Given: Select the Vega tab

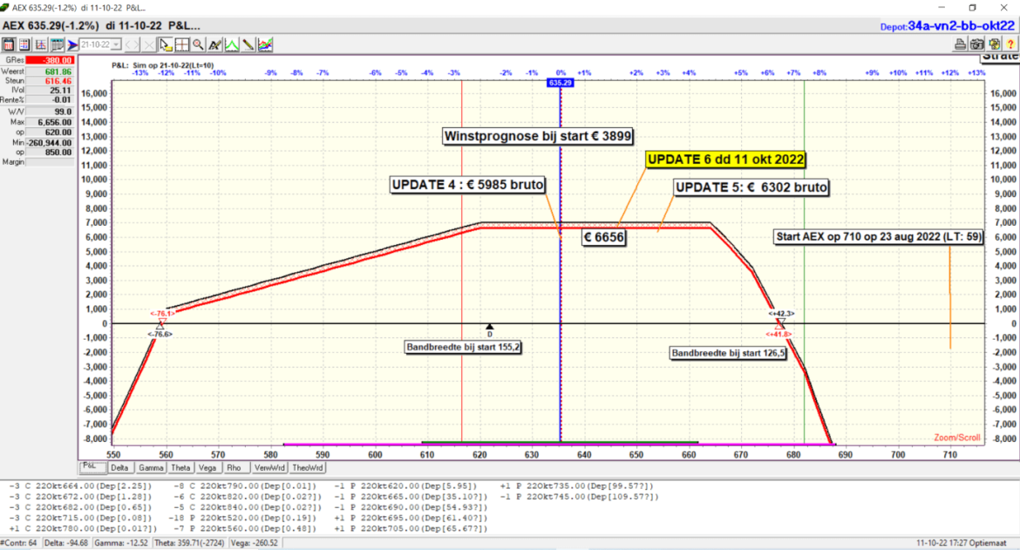Looking at the screenshot, I should (207, 467).
